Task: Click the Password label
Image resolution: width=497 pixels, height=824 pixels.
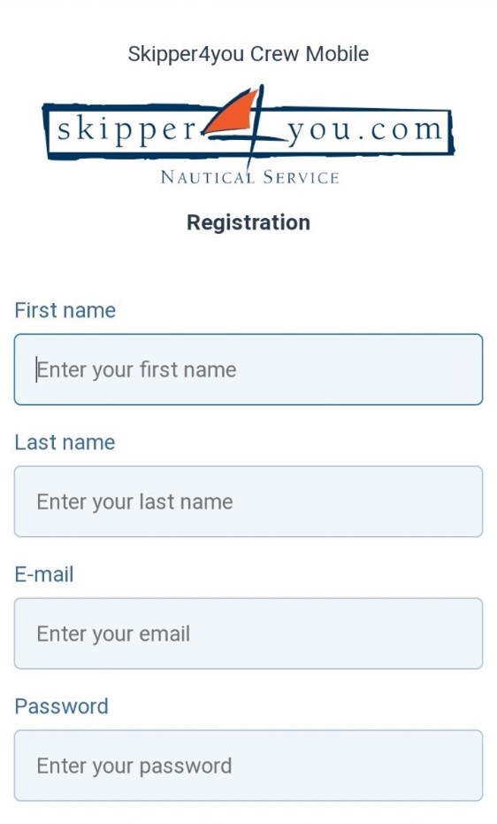Action: tap(61, 706)
